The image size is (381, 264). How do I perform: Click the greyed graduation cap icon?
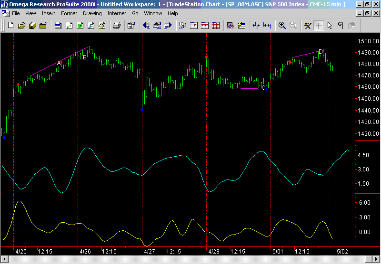351,25
